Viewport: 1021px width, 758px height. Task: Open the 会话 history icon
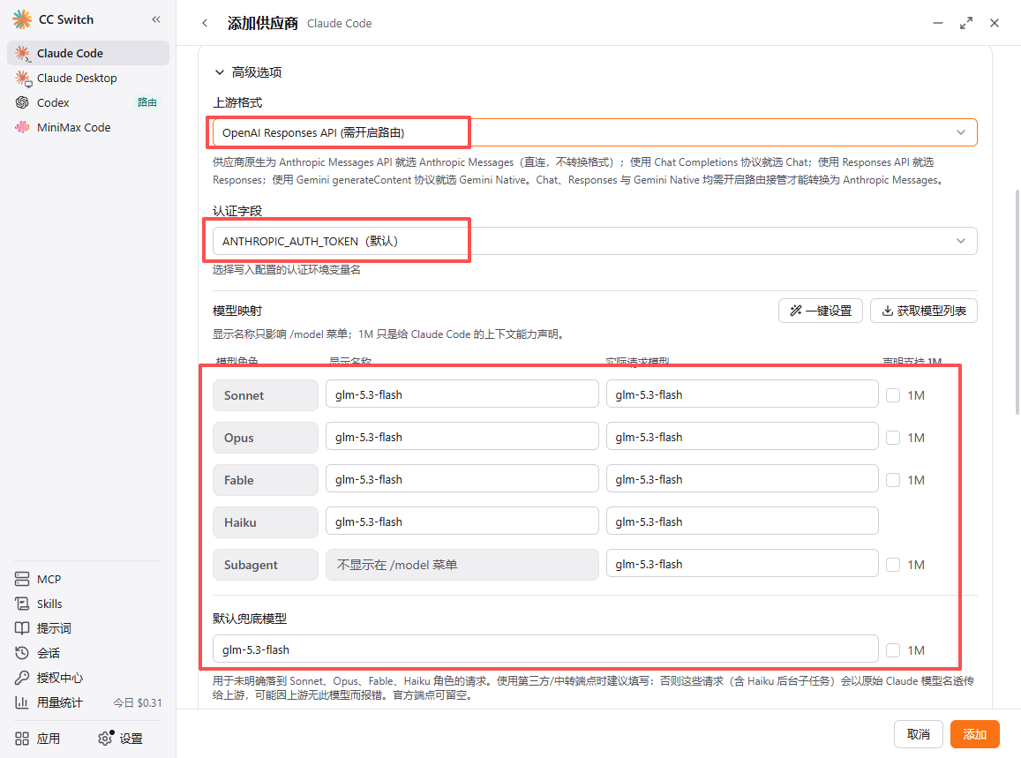click(x=22, y=653)
